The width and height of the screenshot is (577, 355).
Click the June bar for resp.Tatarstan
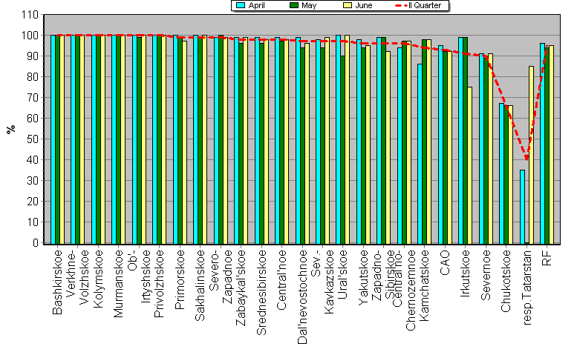531,155
